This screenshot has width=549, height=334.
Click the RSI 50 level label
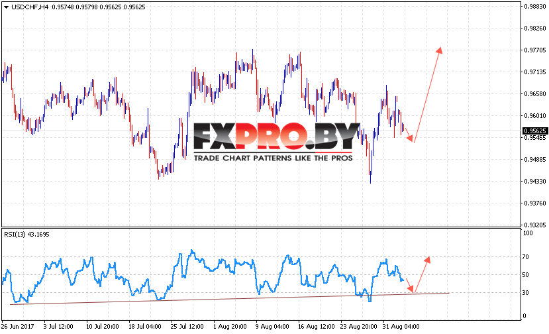[x=526, y=275]
